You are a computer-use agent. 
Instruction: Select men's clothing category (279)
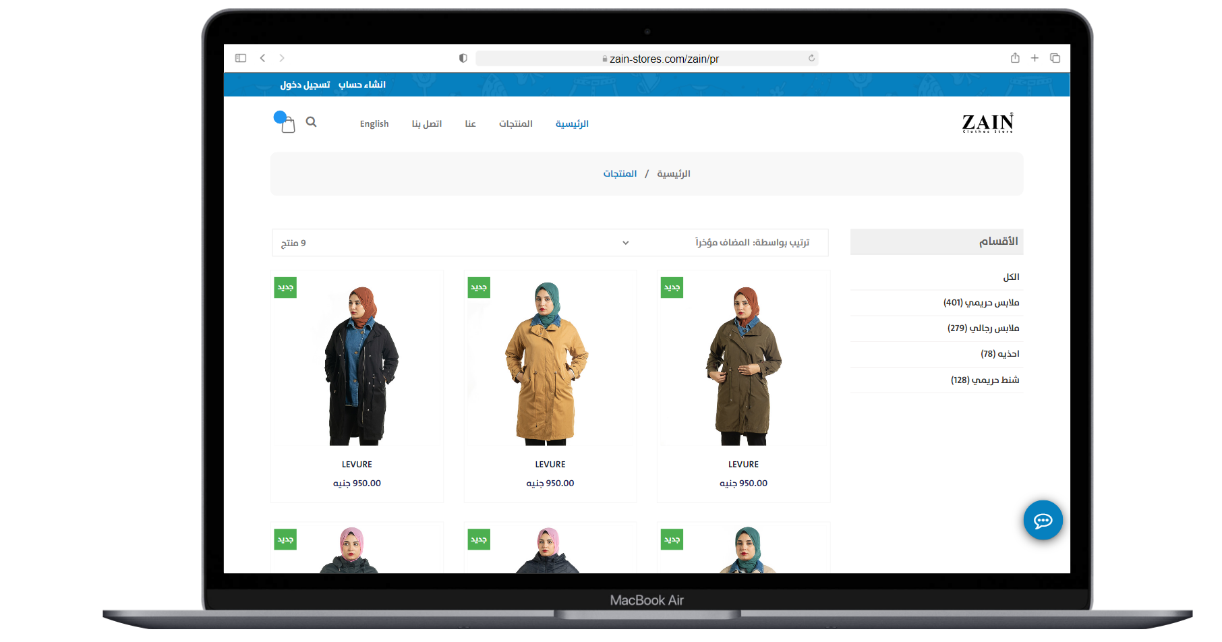coord(983,328)
